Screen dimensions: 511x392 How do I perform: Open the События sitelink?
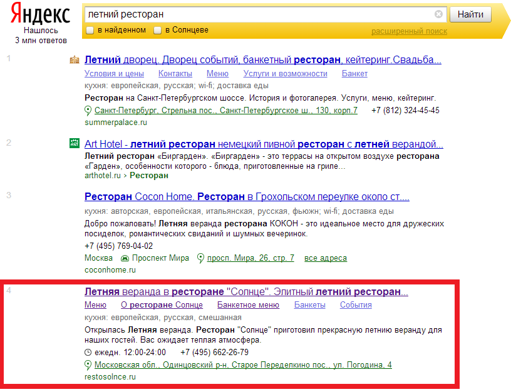click(x=356, y=305)
